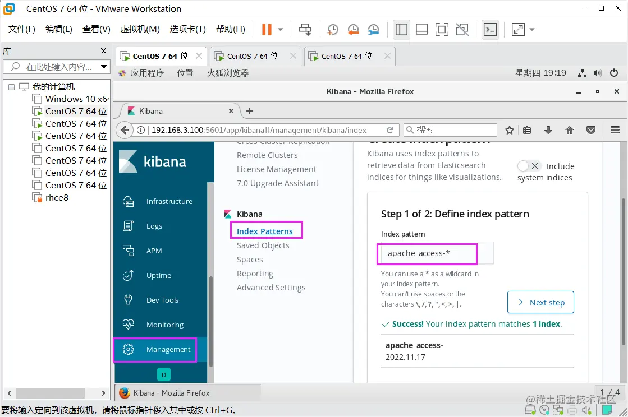Viewport: 628px width, 417px height.
Task: Click the network status icon in GNOME panel
Action: point(582,73)
